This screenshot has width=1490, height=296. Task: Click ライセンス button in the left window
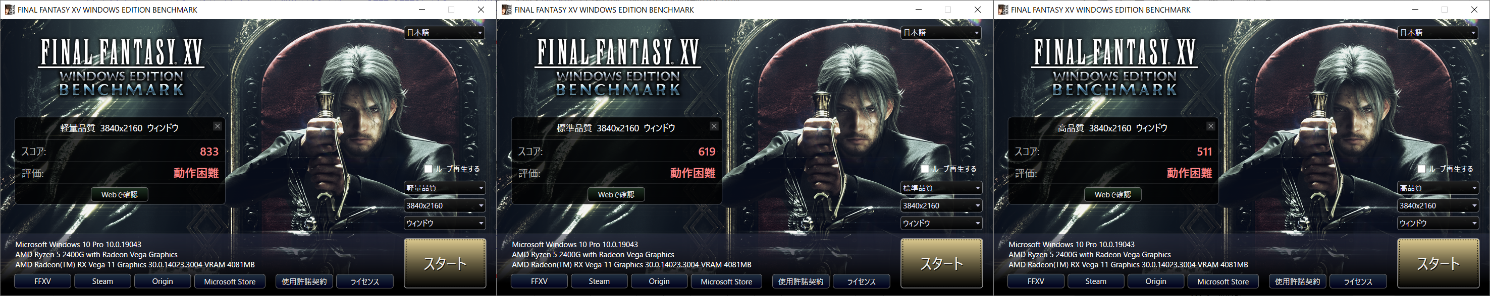click(365, 281)
